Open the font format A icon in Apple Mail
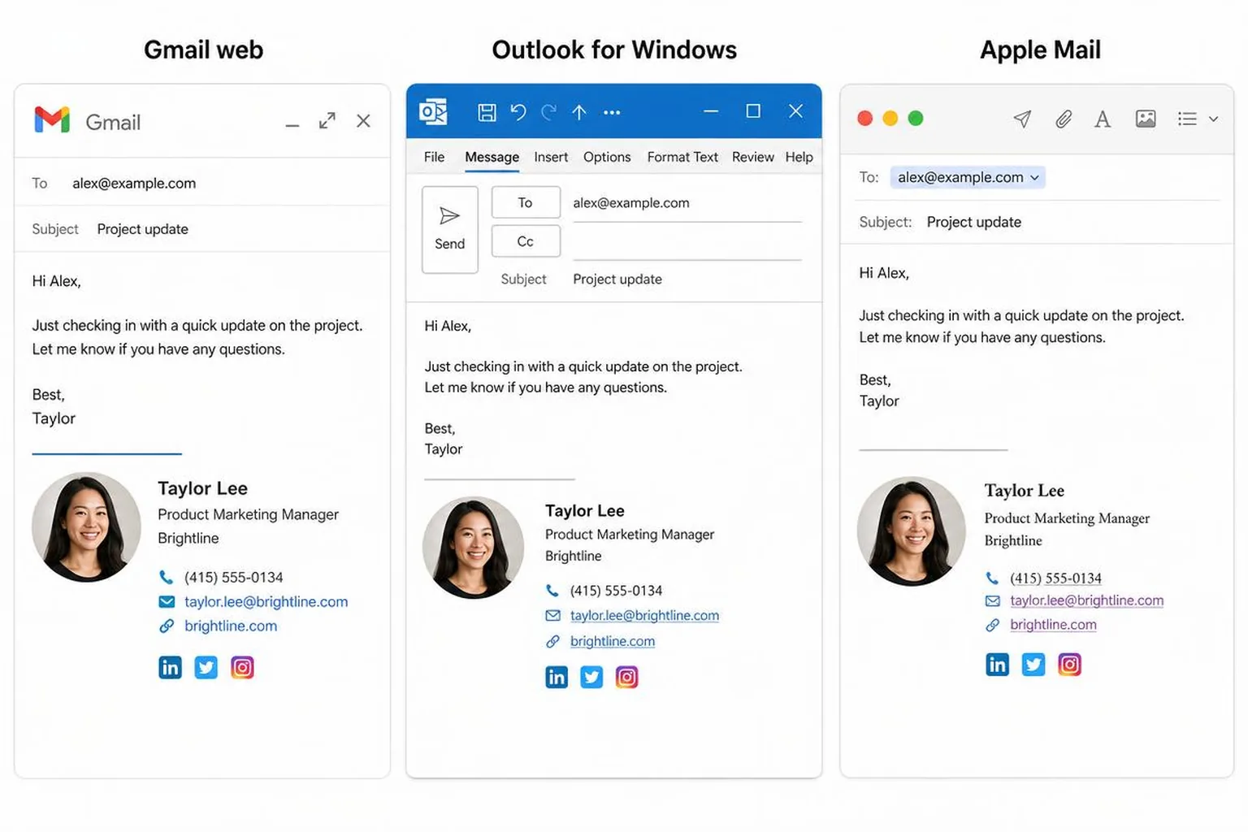Screen dimensions: 1248x832 [1103, 119]
